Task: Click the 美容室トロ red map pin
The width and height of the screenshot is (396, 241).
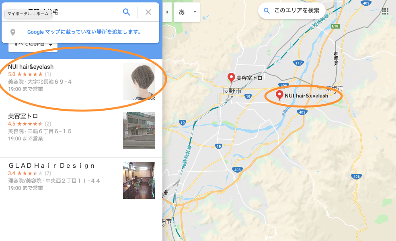Action: click(231, 77)
